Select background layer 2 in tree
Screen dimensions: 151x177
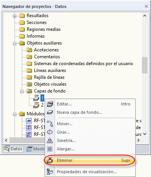[42, 105]
